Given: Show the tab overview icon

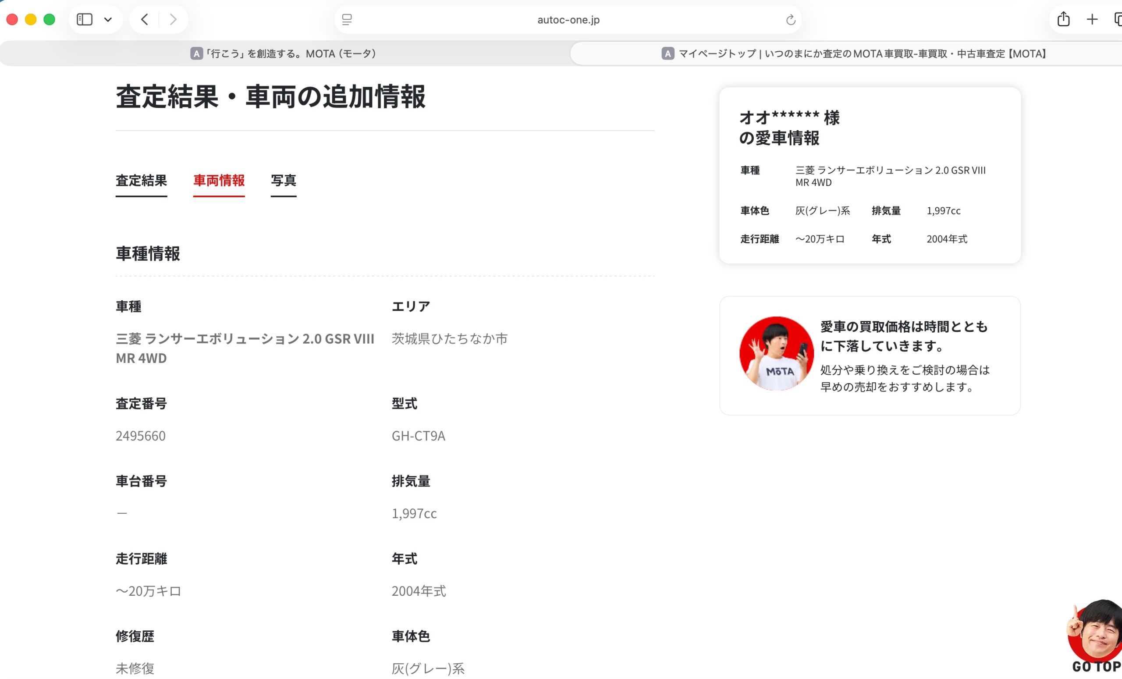Looking at the screenshot, I should (x=1118, y=20).
